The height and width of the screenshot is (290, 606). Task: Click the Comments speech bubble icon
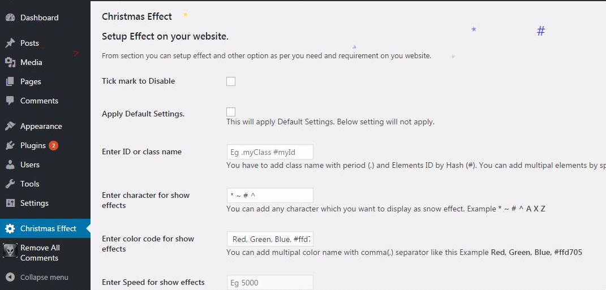click(x=10, y=101)
